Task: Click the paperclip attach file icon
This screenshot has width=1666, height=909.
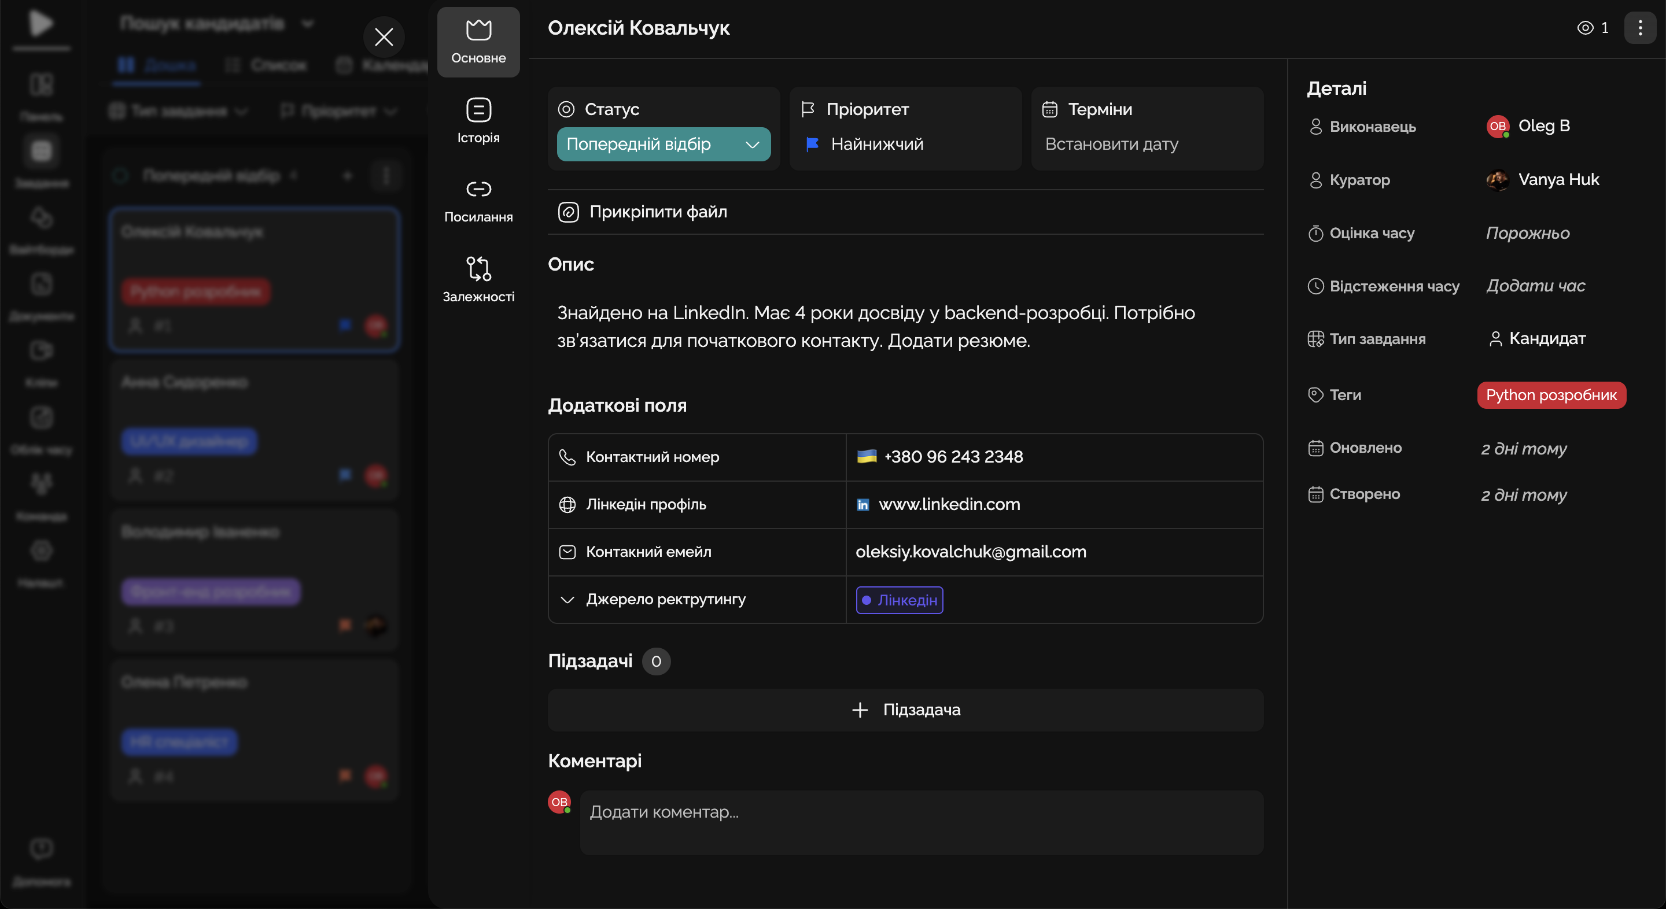Action: (568, 212)
